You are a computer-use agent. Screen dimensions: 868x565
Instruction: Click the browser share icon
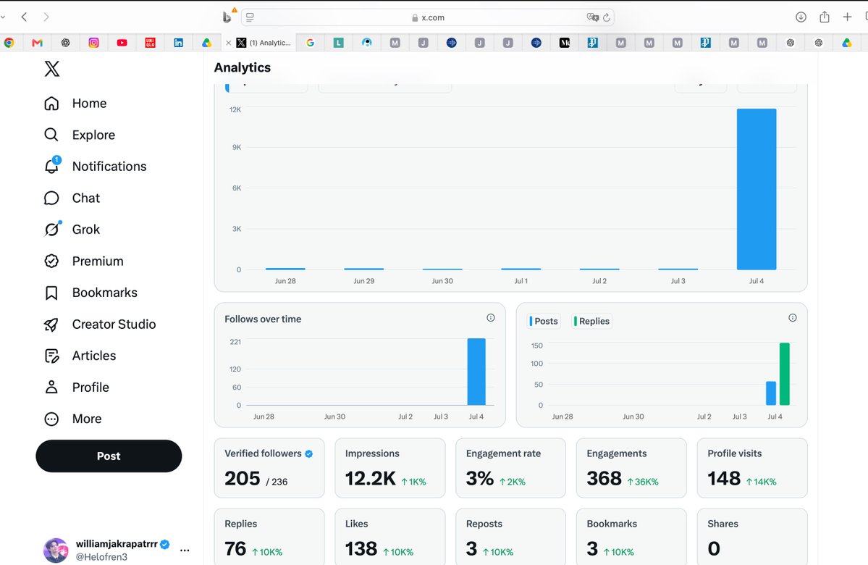point(825,17)
